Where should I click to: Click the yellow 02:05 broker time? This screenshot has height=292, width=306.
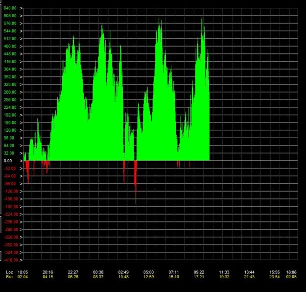tap(291, 277)
